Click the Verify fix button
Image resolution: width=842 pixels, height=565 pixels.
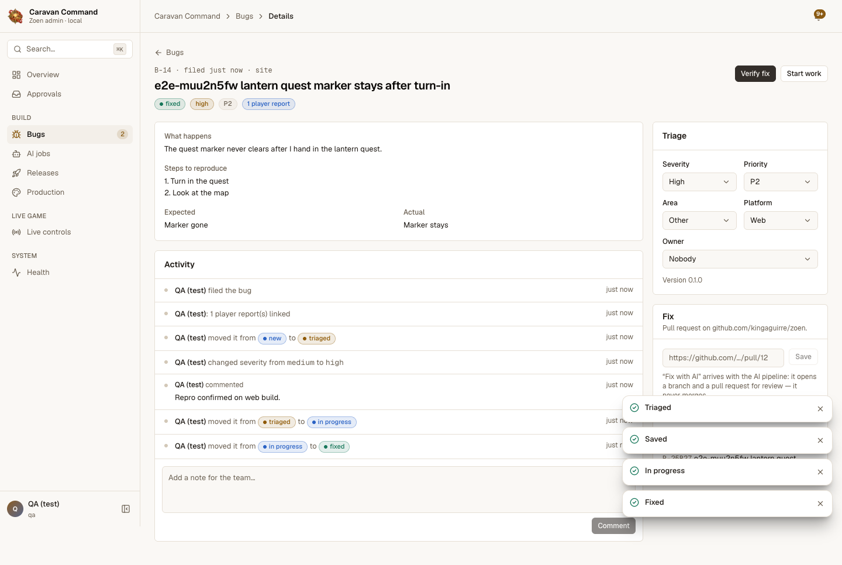pyautogui.click(x=755, y=74)
